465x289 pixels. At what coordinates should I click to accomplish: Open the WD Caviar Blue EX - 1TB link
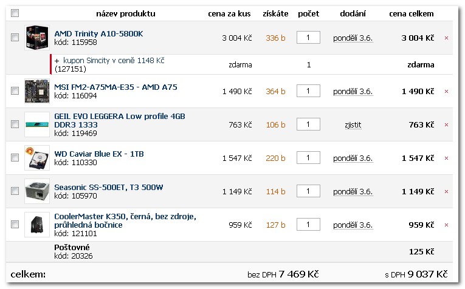[99, 154]
